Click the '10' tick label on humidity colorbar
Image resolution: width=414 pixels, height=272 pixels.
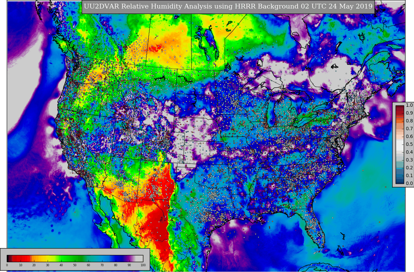coord(20,265)
